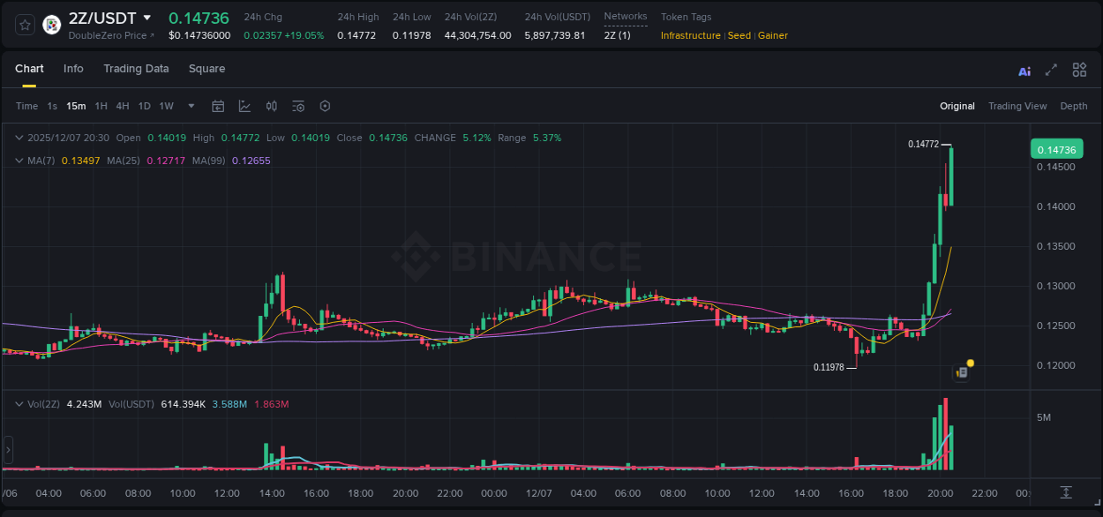Switch chart type via line chart icon

pyautogui.click(x=244, y=105)
